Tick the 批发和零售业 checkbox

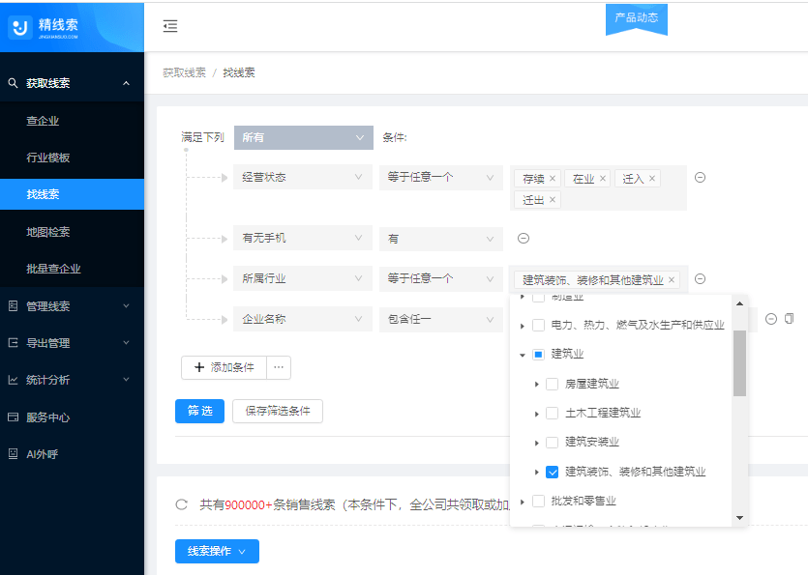538,501
